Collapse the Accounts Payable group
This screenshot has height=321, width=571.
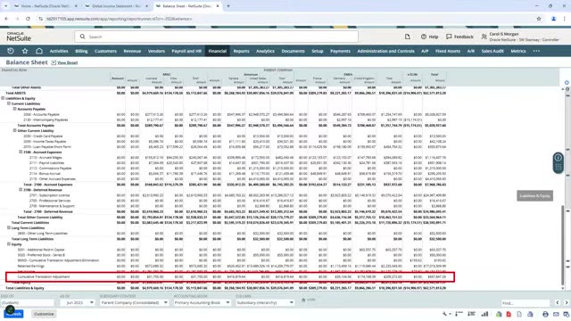14,109
